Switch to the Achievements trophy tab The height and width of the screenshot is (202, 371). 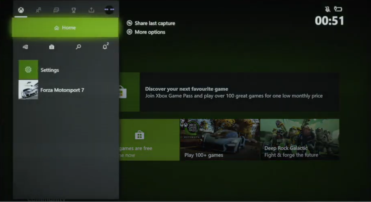(74, 10)
